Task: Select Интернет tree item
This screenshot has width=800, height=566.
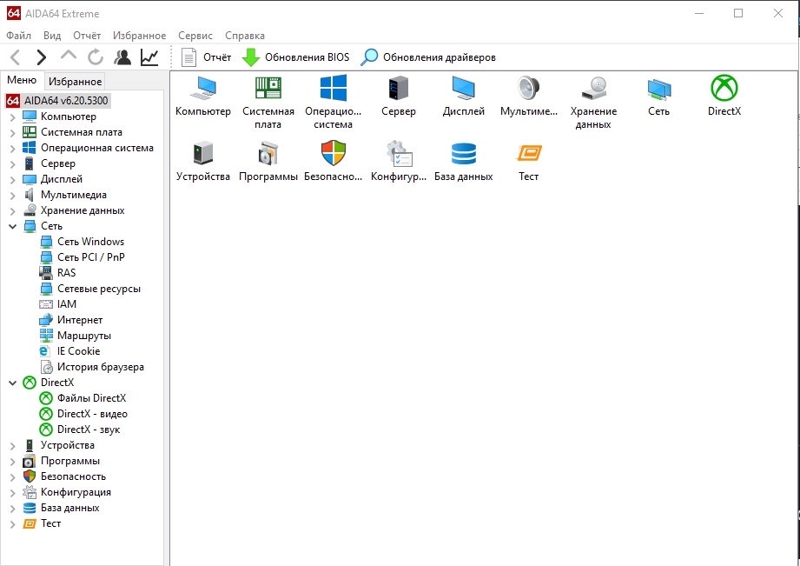Action: (x=71, y=320)
